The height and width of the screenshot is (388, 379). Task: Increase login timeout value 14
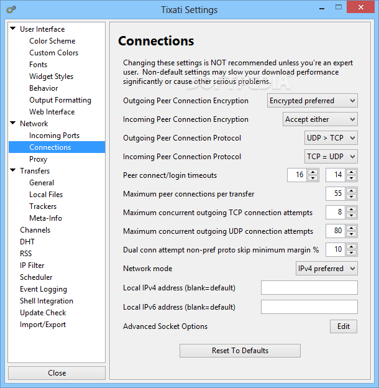tap(351, 172)
